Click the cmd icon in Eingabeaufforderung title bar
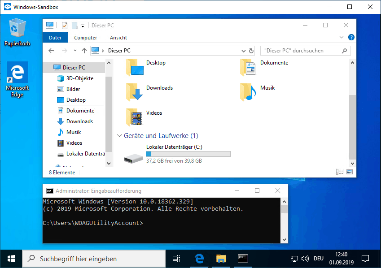Image resolution: width=381 pixels, height=268 pixels. (x=50, y=191)
